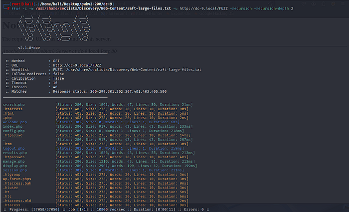Click the 'manage.php' result

coord(14,162)
